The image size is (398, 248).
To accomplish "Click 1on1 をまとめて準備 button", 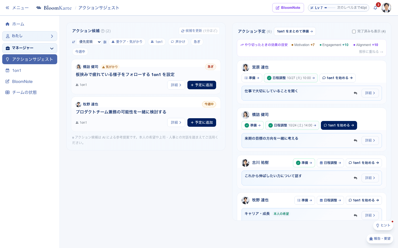I will (x=295, y=31).
